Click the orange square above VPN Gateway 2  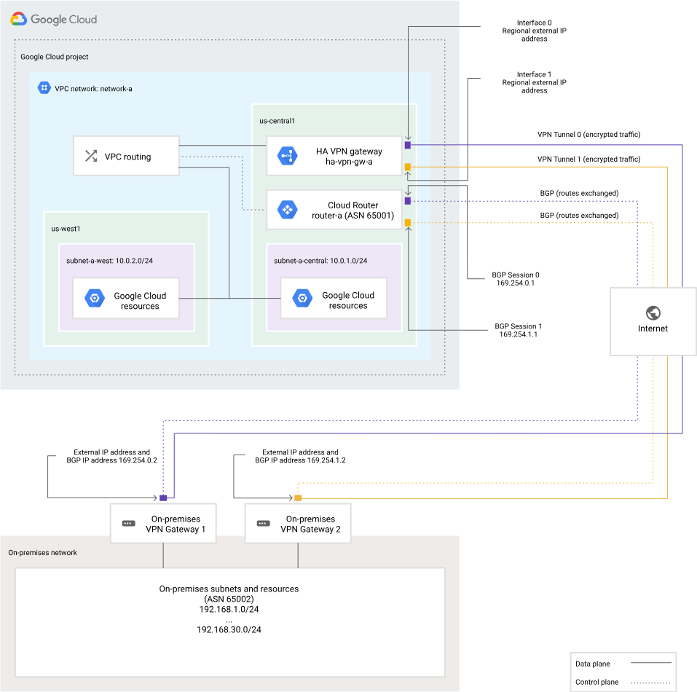click(298, 498)
